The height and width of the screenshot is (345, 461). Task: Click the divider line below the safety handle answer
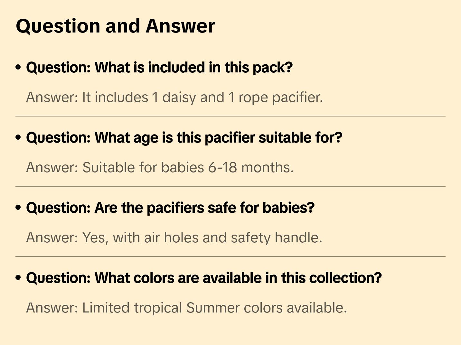coord(230,256)
